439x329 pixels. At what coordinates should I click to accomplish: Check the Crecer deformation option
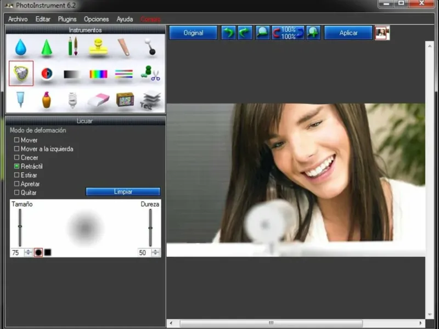(16, 158)
